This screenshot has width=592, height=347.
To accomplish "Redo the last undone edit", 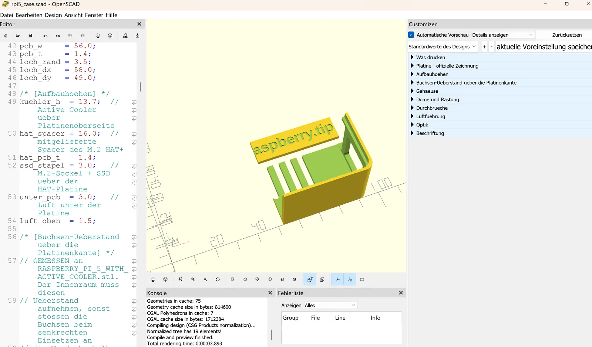I will 58,36.
